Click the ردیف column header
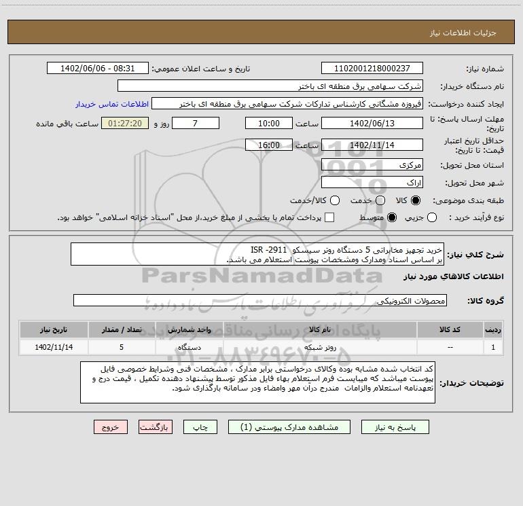 coord(493,329)
